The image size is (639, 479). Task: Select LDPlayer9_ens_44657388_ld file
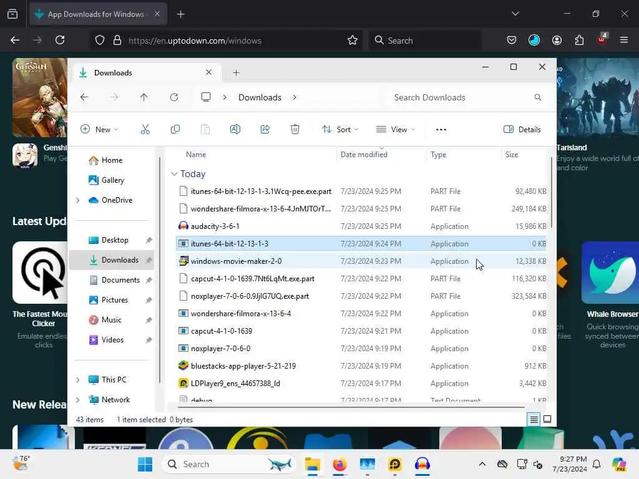click(361, 384)
